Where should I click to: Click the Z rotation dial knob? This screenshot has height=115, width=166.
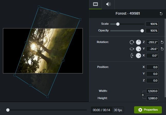pyautogui.click(x=138, y=42)
